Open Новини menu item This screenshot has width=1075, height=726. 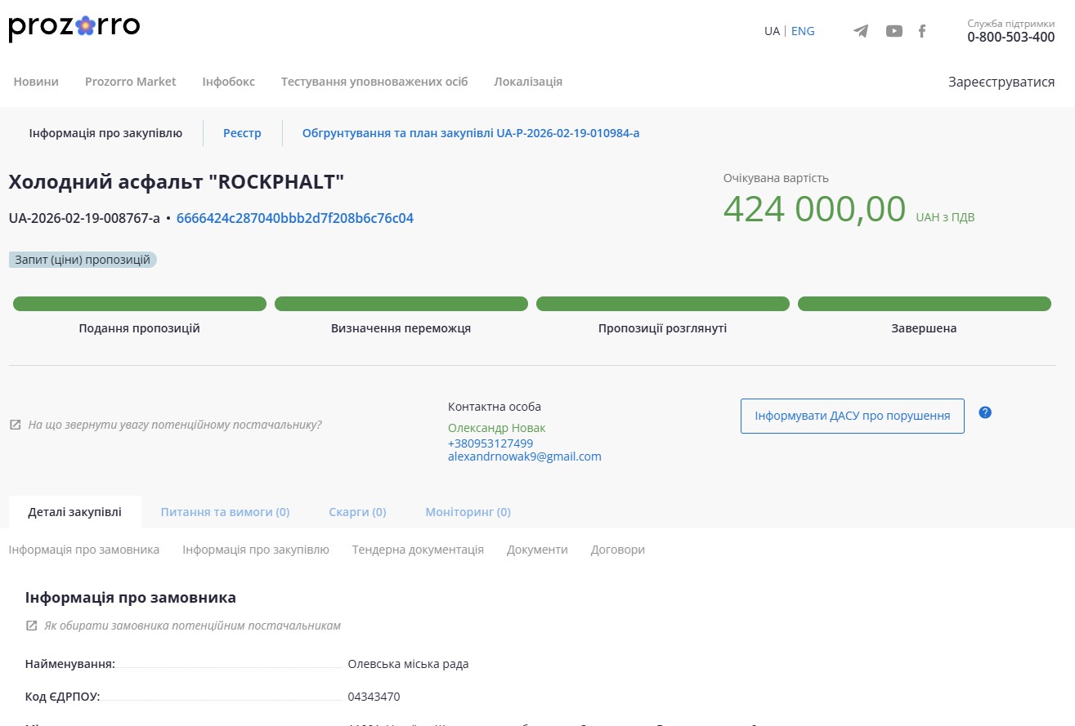[x=36, y=82]
